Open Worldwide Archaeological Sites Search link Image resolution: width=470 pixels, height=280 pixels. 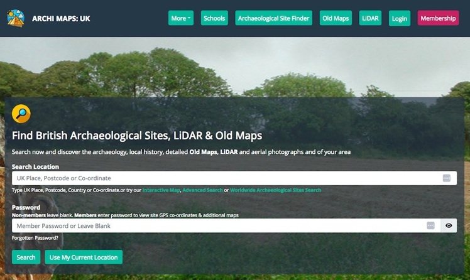tap(275, 190)
